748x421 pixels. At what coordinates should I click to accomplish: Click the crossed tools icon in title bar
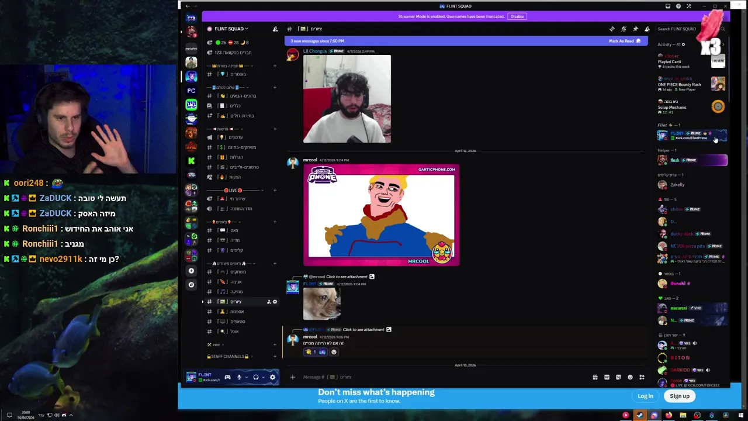pos(689,6)
